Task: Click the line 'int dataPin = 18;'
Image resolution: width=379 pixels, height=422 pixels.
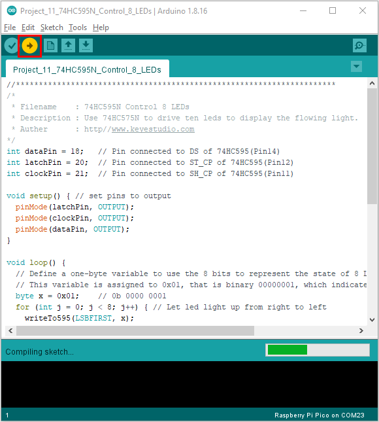Action: pyautogui.click(x=45, y=151)
